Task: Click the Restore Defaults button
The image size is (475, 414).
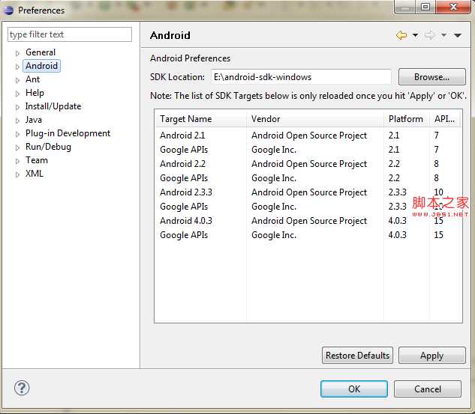Action: click(357, 356)
